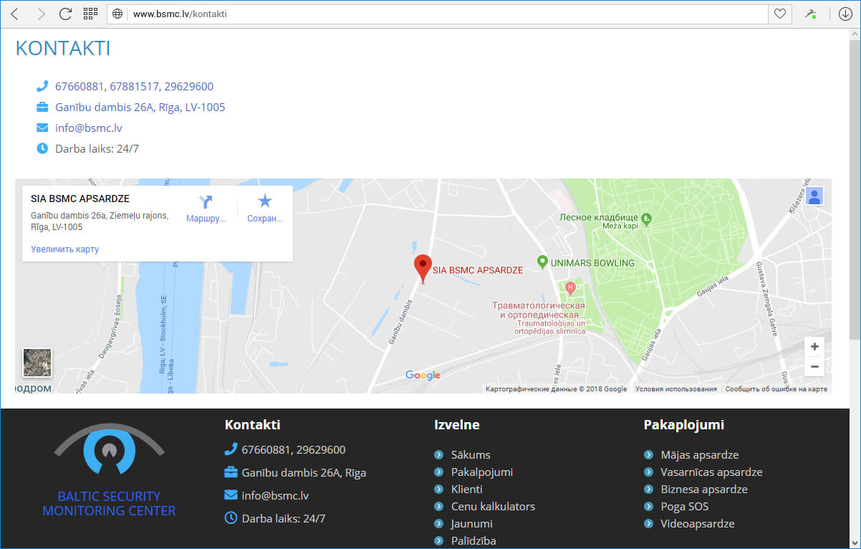Zoom in the map with plus button
Viewport: 861px width, 549px height.
[x=814, y=347]
